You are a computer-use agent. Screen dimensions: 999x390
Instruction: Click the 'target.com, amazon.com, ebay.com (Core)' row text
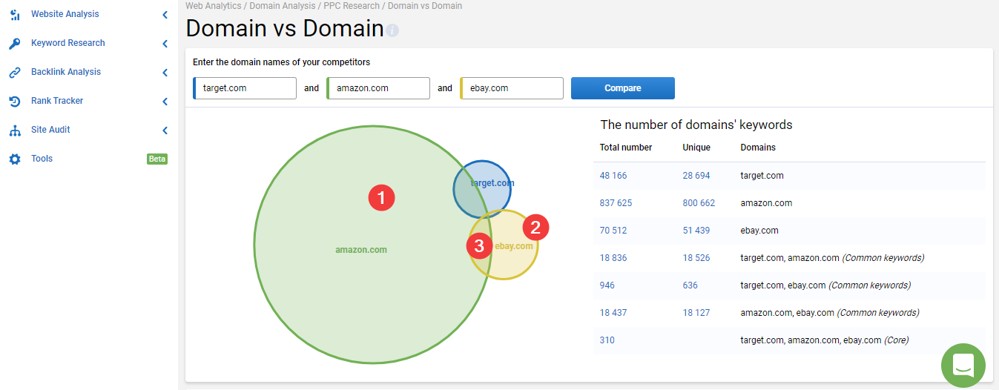[825, 340]
